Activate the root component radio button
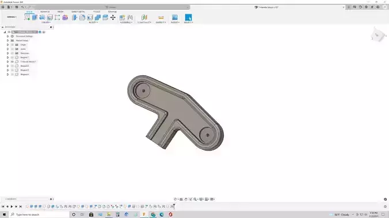 pyautogui.click(x=40, y=32)
